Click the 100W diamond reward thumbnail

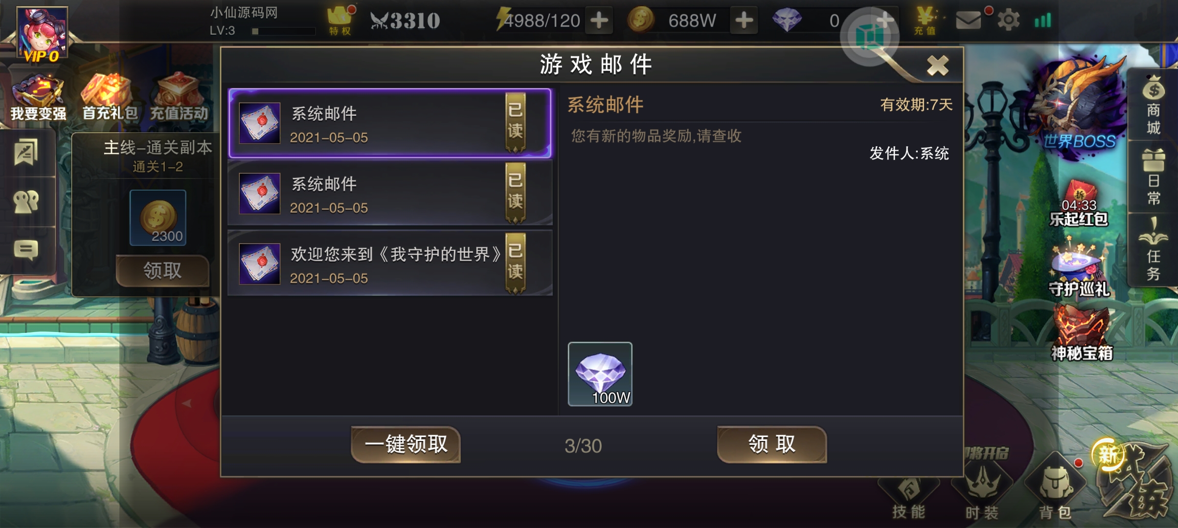600,374
